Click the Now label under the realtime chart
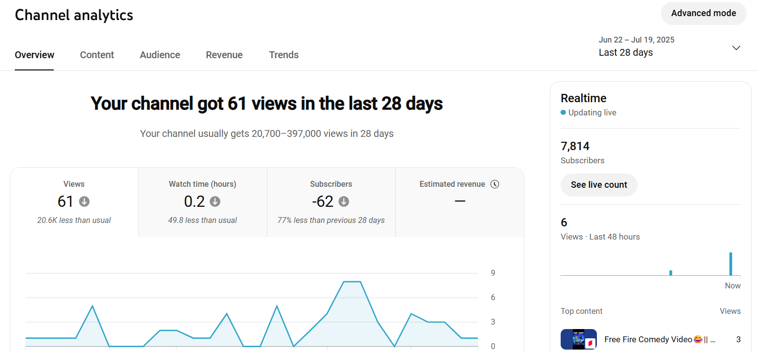This screenshot has width=758, height=353. coord(733,286)
